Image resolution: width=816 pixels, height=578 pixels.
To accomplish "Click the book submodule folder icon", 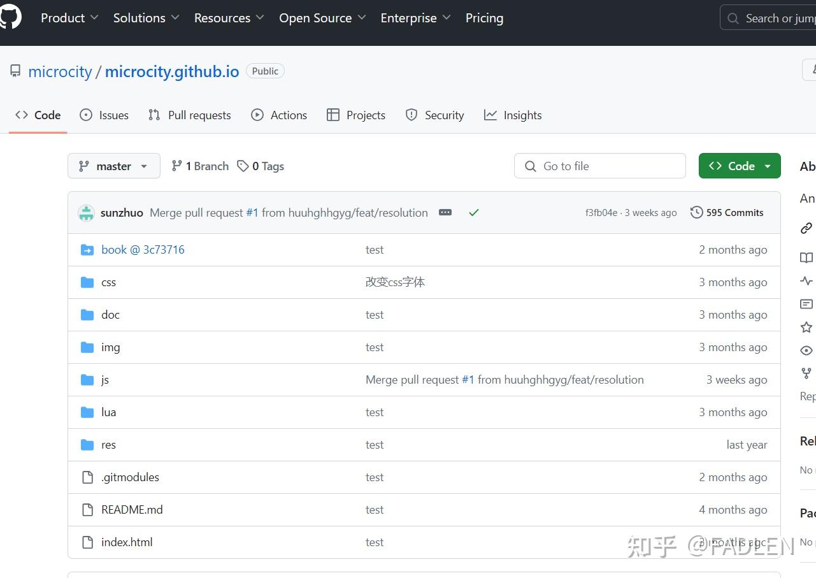I will pos(87,250).
